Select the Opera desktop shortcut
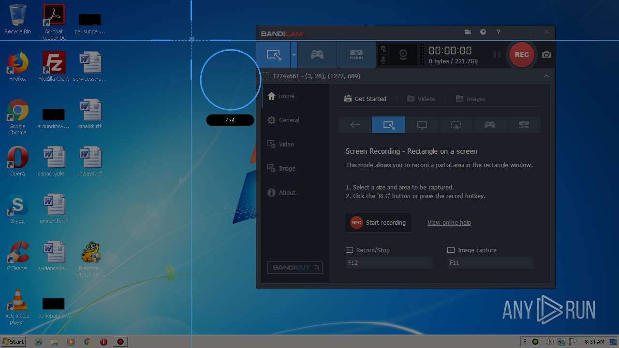619x348 pixels. click(17, 161)
